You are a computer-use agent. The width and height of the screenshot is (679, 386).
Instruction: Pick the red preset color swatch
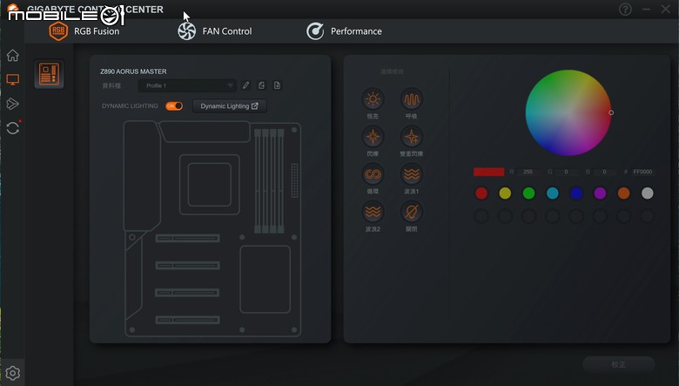tap(481, 193)
